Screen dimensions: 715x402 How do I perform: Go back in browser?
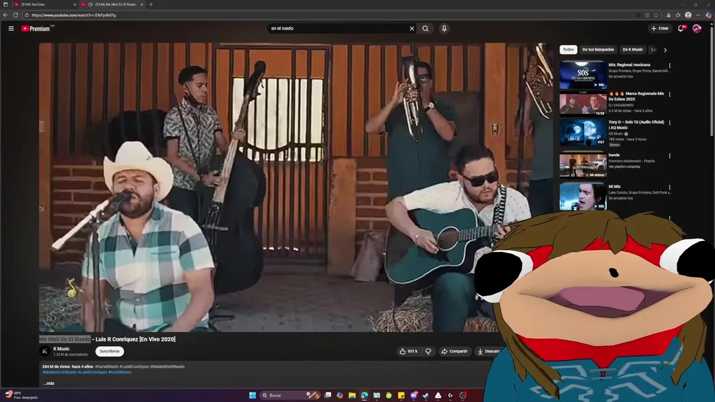(6, 15)
